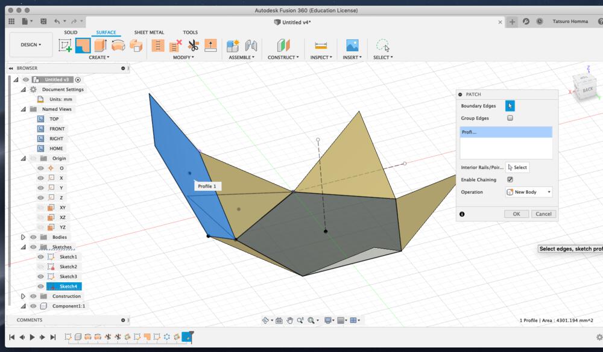Screen dimensions: 603x352
Task: Expand the Bodies folder in the browser
Action: click(24, 237)
